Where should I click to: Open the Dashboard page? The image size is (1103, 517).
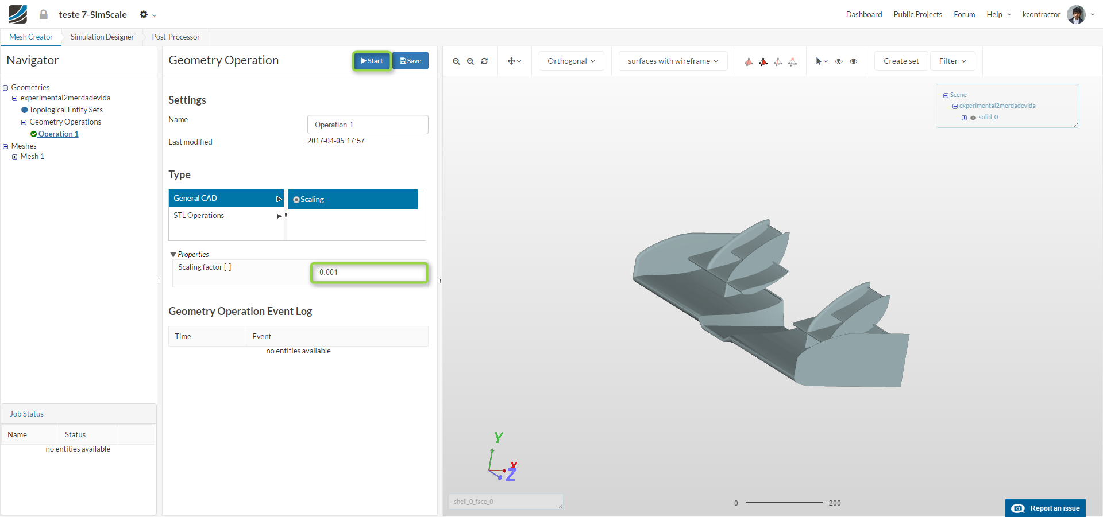pos(864,14)
